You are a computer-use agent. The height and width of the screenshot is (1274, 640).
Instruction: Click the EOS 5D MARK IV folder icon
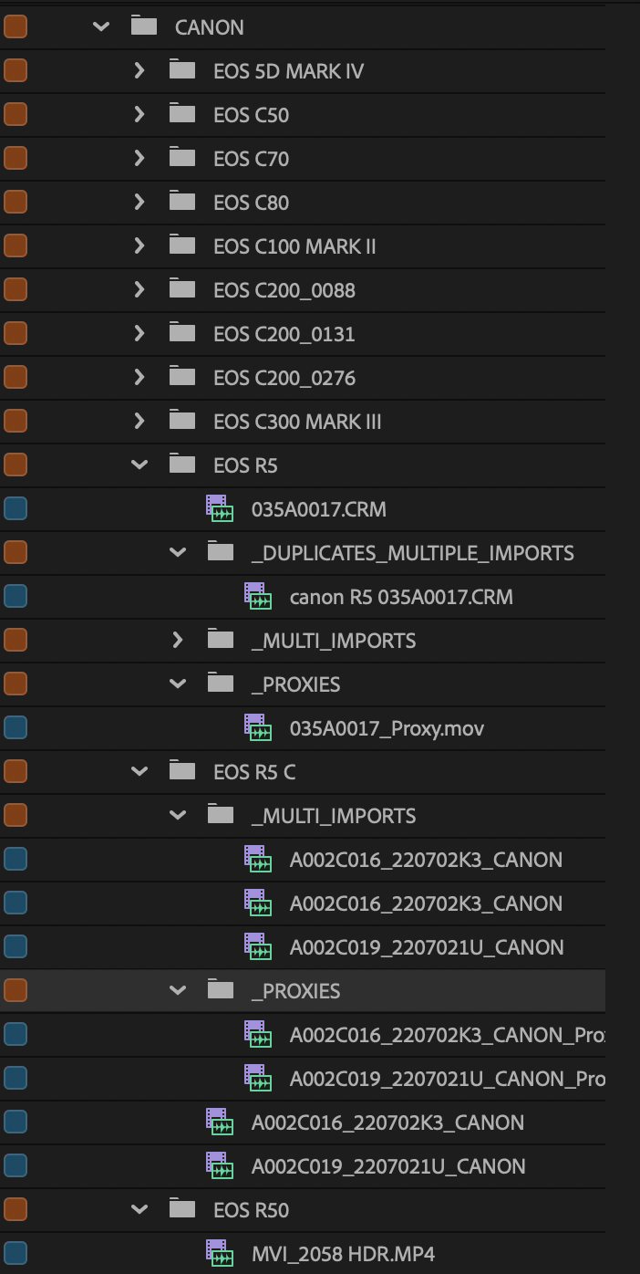(x=182, y=69)
